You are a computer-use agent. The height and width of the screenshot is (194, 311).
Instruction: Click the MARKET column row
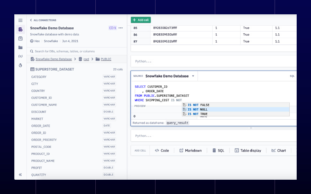point(77,119)
